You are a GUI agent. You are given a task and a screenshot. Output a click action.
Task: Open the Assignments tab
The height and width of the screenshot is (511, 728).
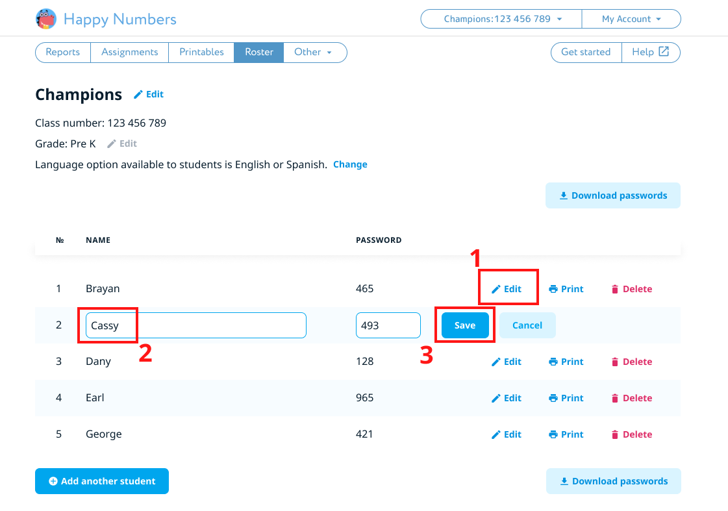pyautogui.click(x=129, y=52)
